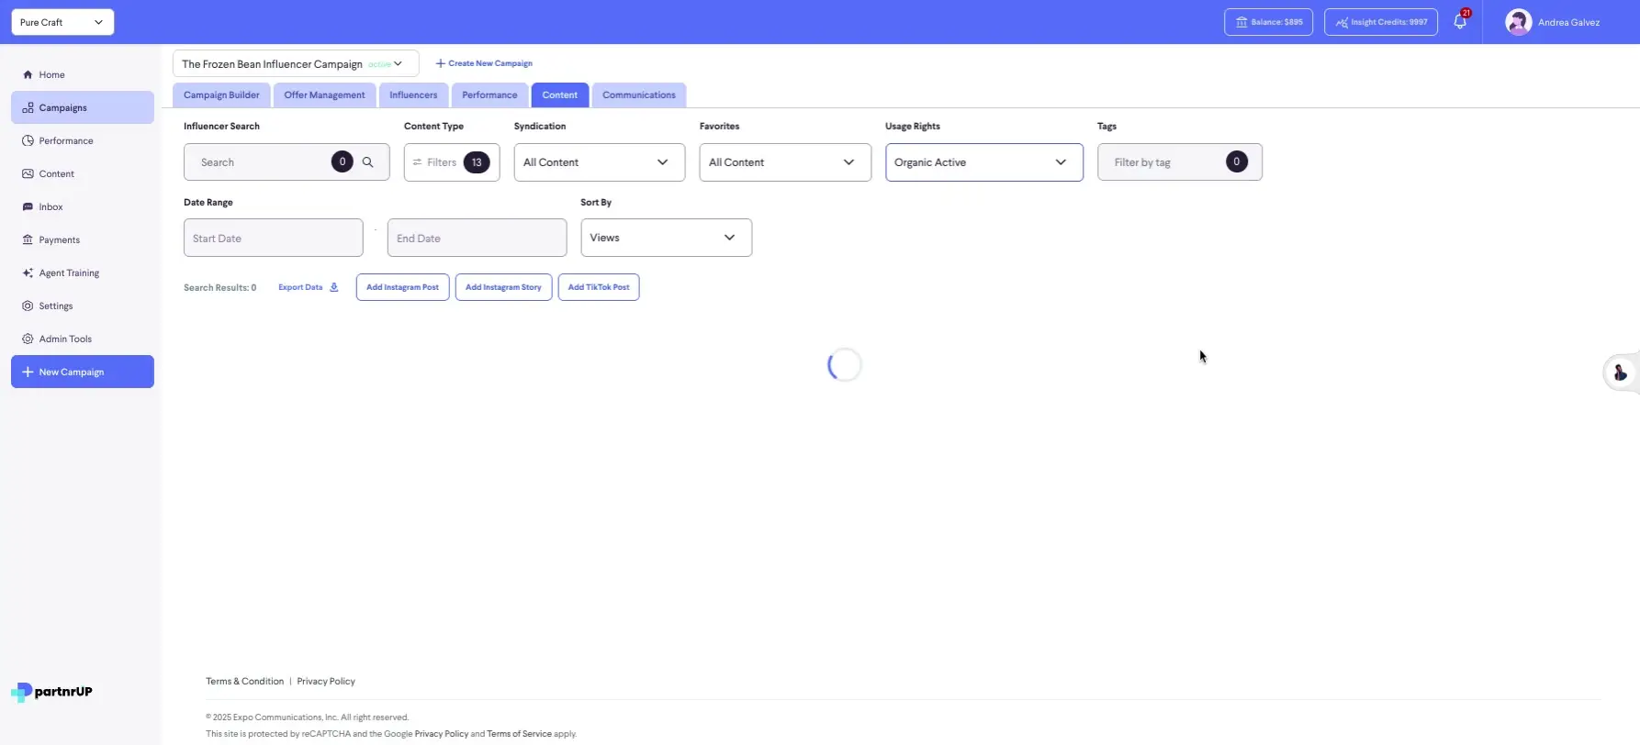Select the Campaigns sidebar icon
Viewport: 1640px width, 745px height.
28,107
